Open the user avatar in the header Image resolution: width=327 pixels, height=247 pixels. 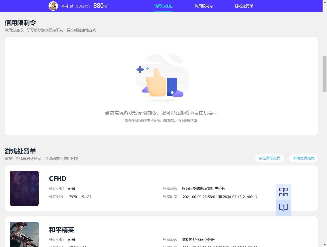click(x=53, y=6)
